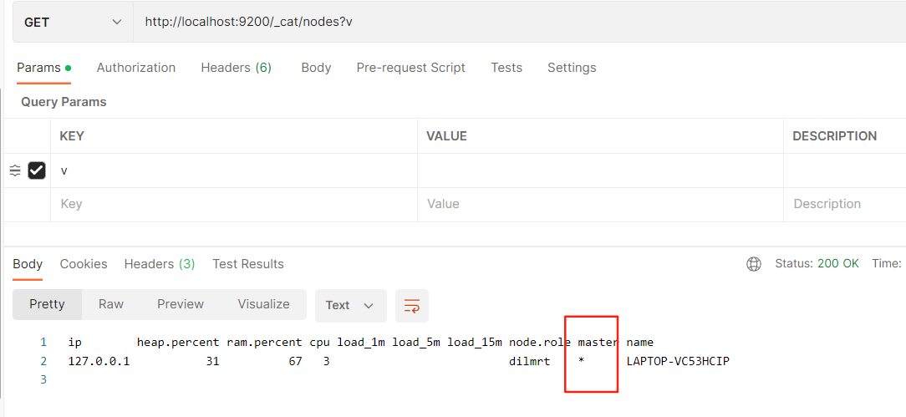Click the globe network icon

(x=754, y=264)
